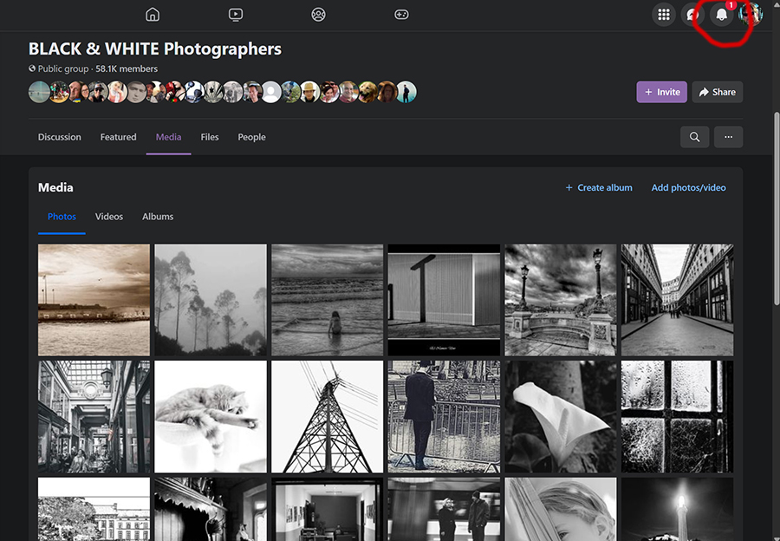Switch to the Files tab
The width and height of the screenshot is (780, 541).
click(210, 137)
